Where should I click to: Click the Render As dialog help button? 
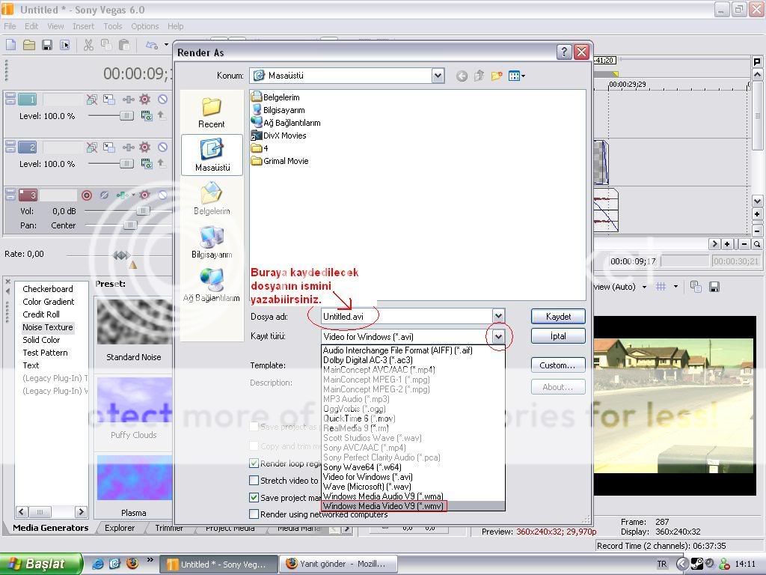(564, 52)
